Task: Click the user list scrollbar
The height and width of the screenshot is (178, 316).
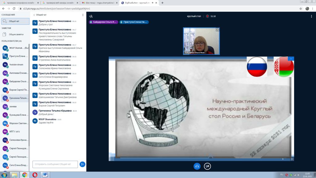Action: (30, 93)
